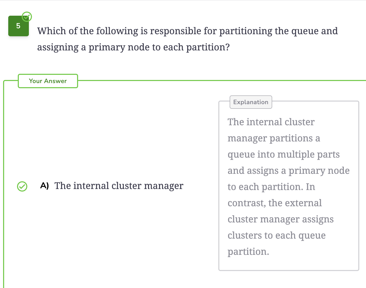The image size is (366, 288).
Task: Click the explanation line 'contrast, the external'
Action: (275, 203)
